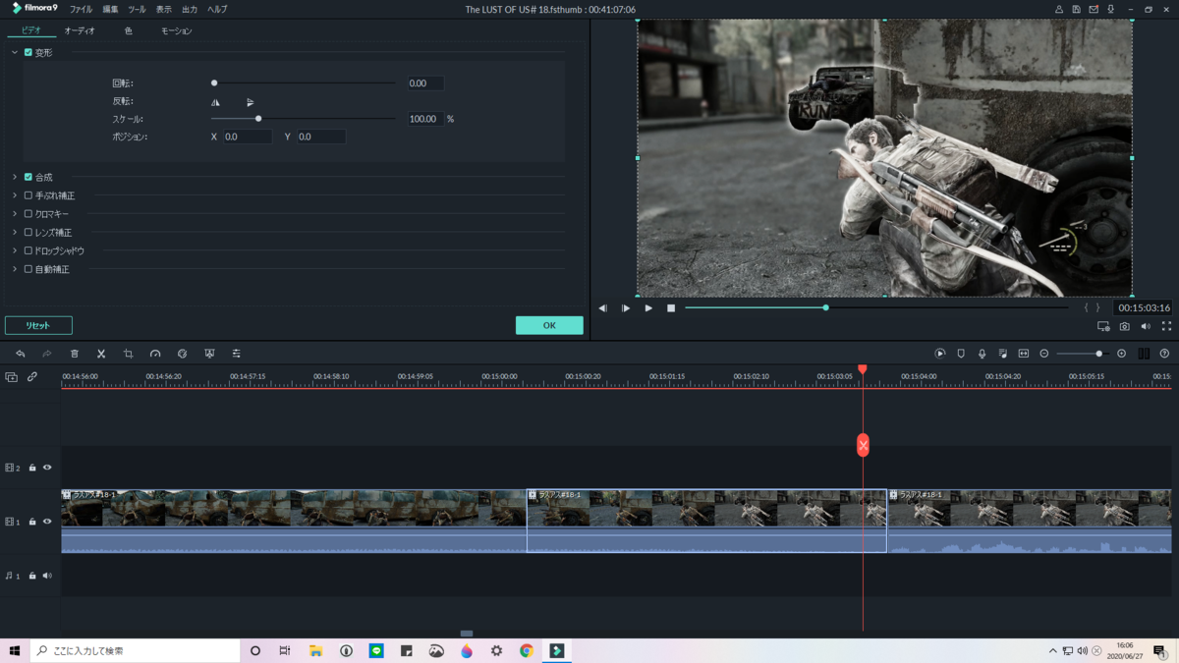Enable the ドロップシャドウ checkbox
Image resolution: width=1179 pixels, height=663 pixels.
[x=28, y=250]
